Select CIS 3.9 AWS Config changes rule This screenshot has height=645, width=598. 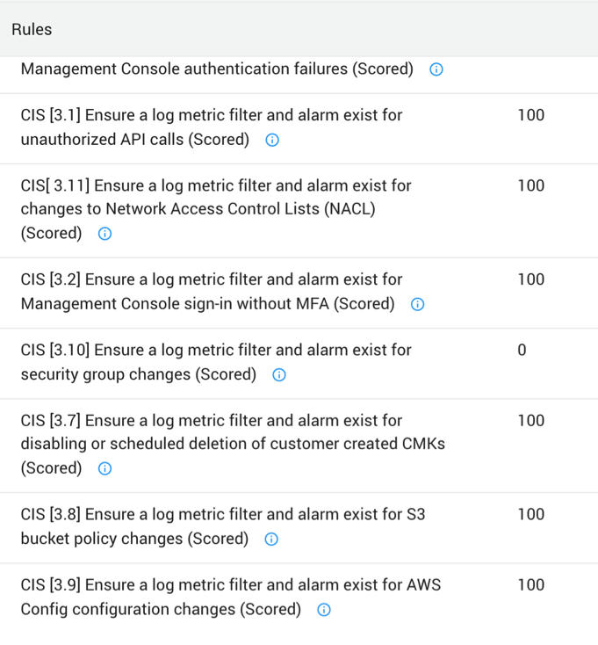230,585
